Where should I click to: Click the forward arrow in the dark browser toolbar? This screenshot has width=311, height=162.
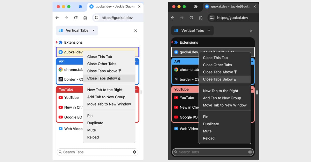182,18
